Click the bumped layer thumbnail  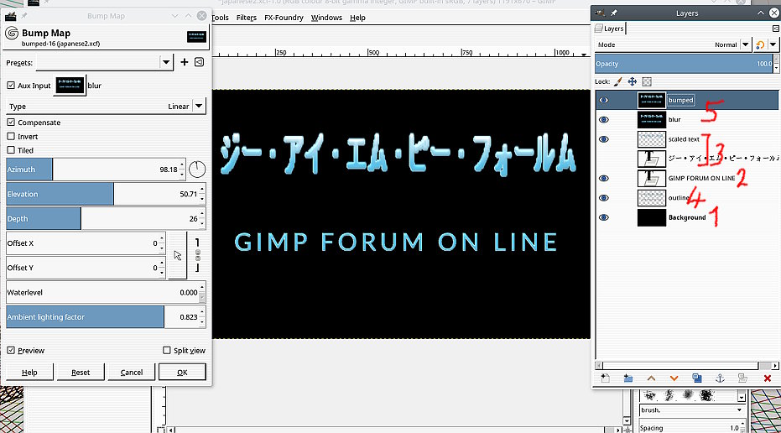(x=652, y=100)
